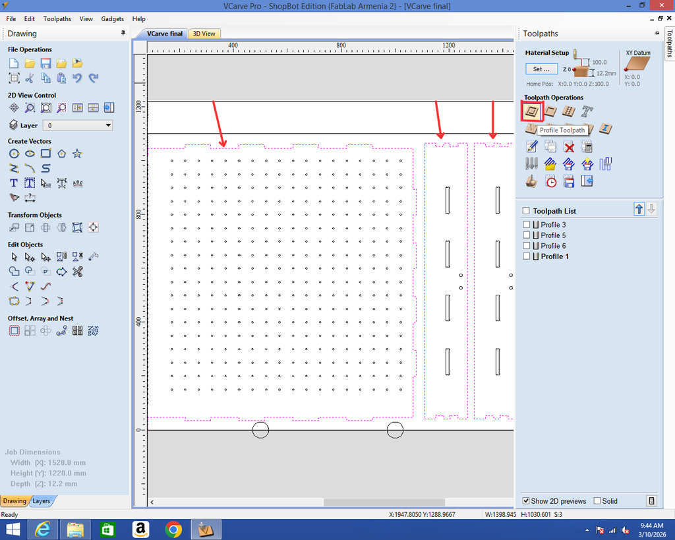The height and width of the screenshot is (540, 675).
Task: Move toolpath up with blue arrow
Action: click(x=639, y=209)
